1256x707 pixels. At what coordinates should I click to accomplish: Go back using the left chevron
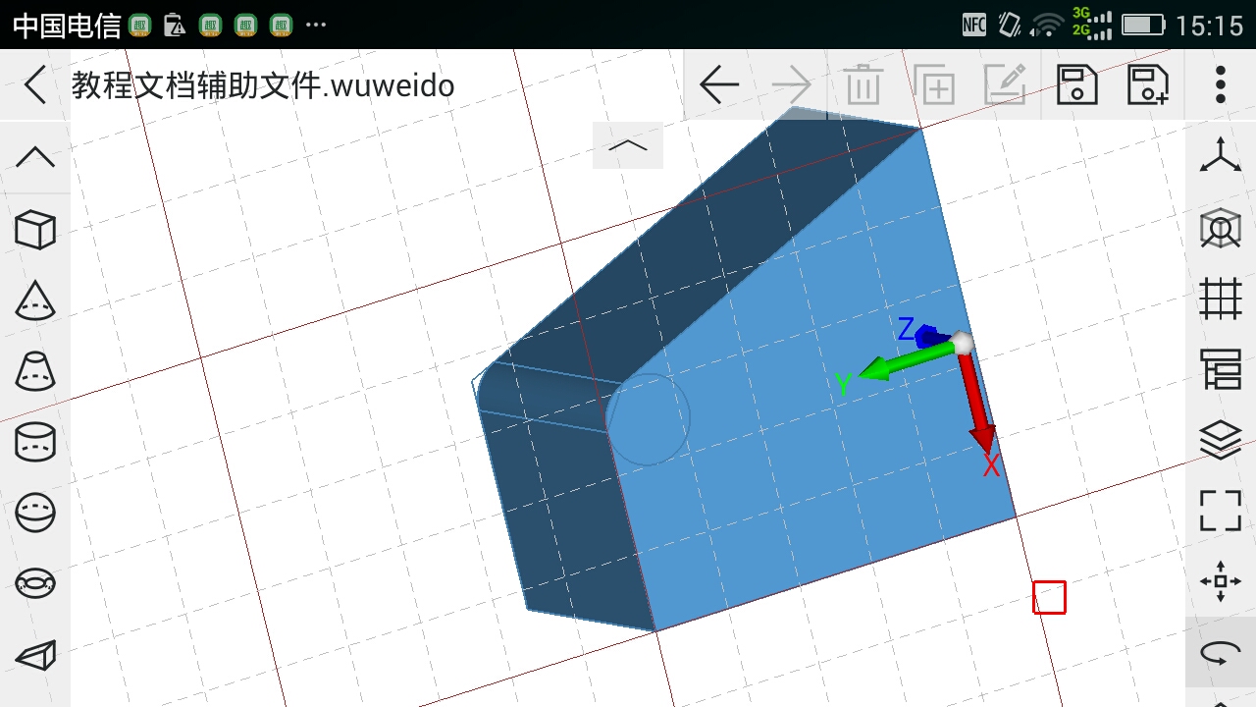click(x=35, y=85)
